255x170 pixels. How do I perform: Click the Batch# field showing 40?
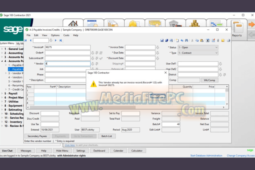point(171,124)
